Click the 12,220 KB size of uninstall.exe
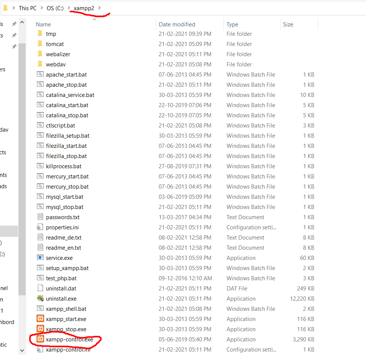 [302, 298]
